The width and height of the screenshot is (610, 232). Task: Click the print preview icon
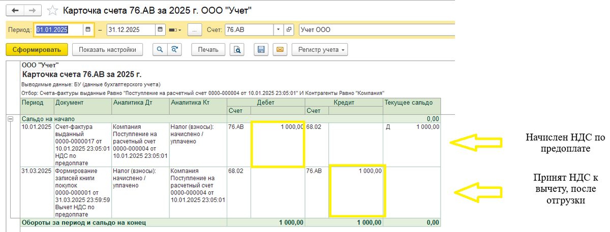(237, 49)
